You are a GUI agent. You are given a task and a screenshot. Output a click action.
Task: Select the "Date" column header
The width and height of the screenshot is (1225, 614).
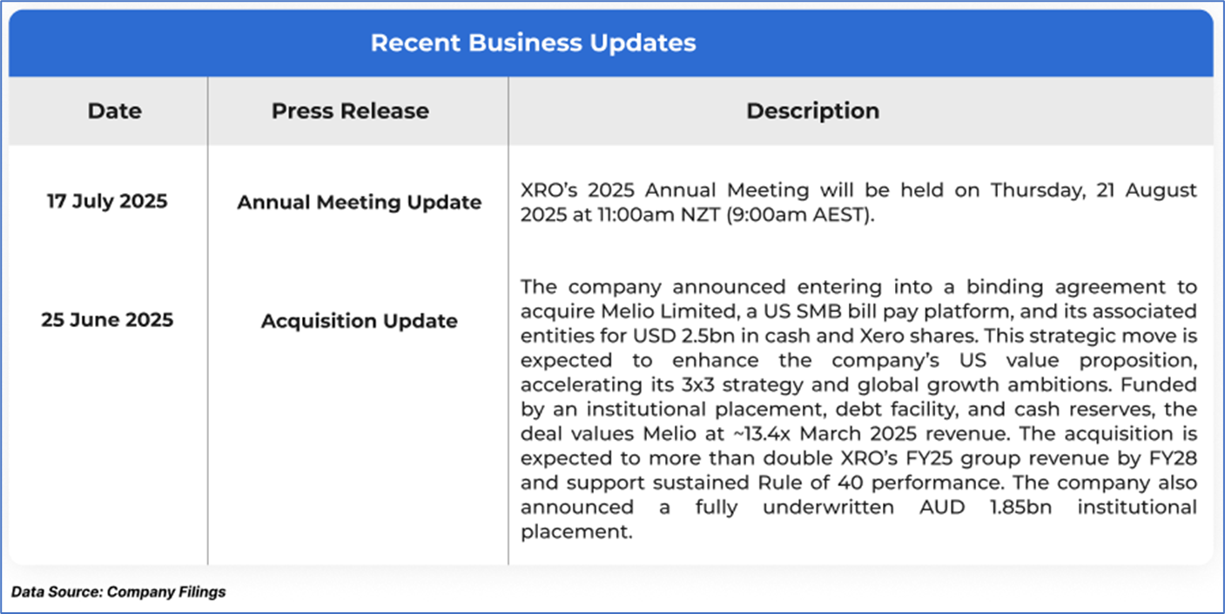[114, 111]
